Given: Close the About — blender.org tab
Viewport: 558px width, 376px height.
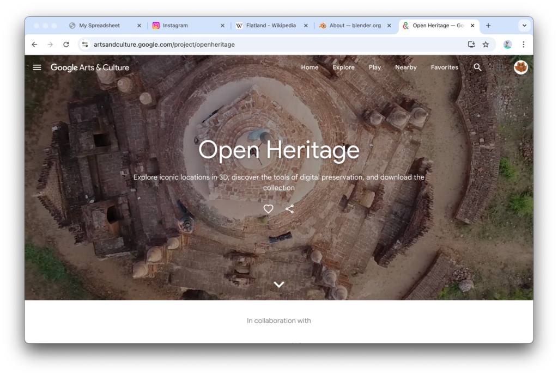Looking at the screenshot, I should coord(389,26).
